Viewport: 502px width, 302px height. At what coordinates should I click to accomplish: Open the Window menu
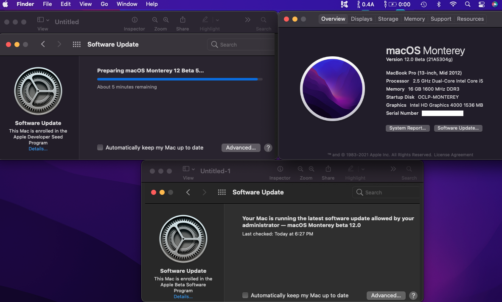pyautogui.click(x=127, y=4)
